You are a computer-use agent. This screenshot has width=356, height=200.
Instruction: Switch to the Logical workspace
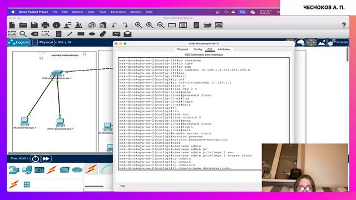(x=18, y=42)
